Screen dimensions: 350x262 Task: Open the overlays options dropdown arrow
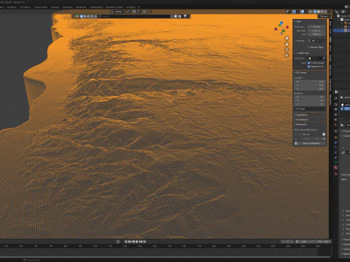pyautogui.click(x=306, y=12)
